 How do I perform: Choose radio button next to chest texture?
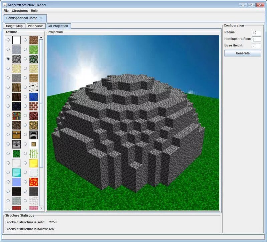tap(8, 135)
